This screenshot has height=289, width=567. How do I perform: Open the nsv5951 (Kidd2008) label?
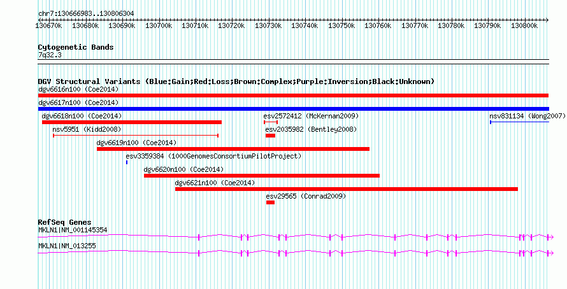87,129
